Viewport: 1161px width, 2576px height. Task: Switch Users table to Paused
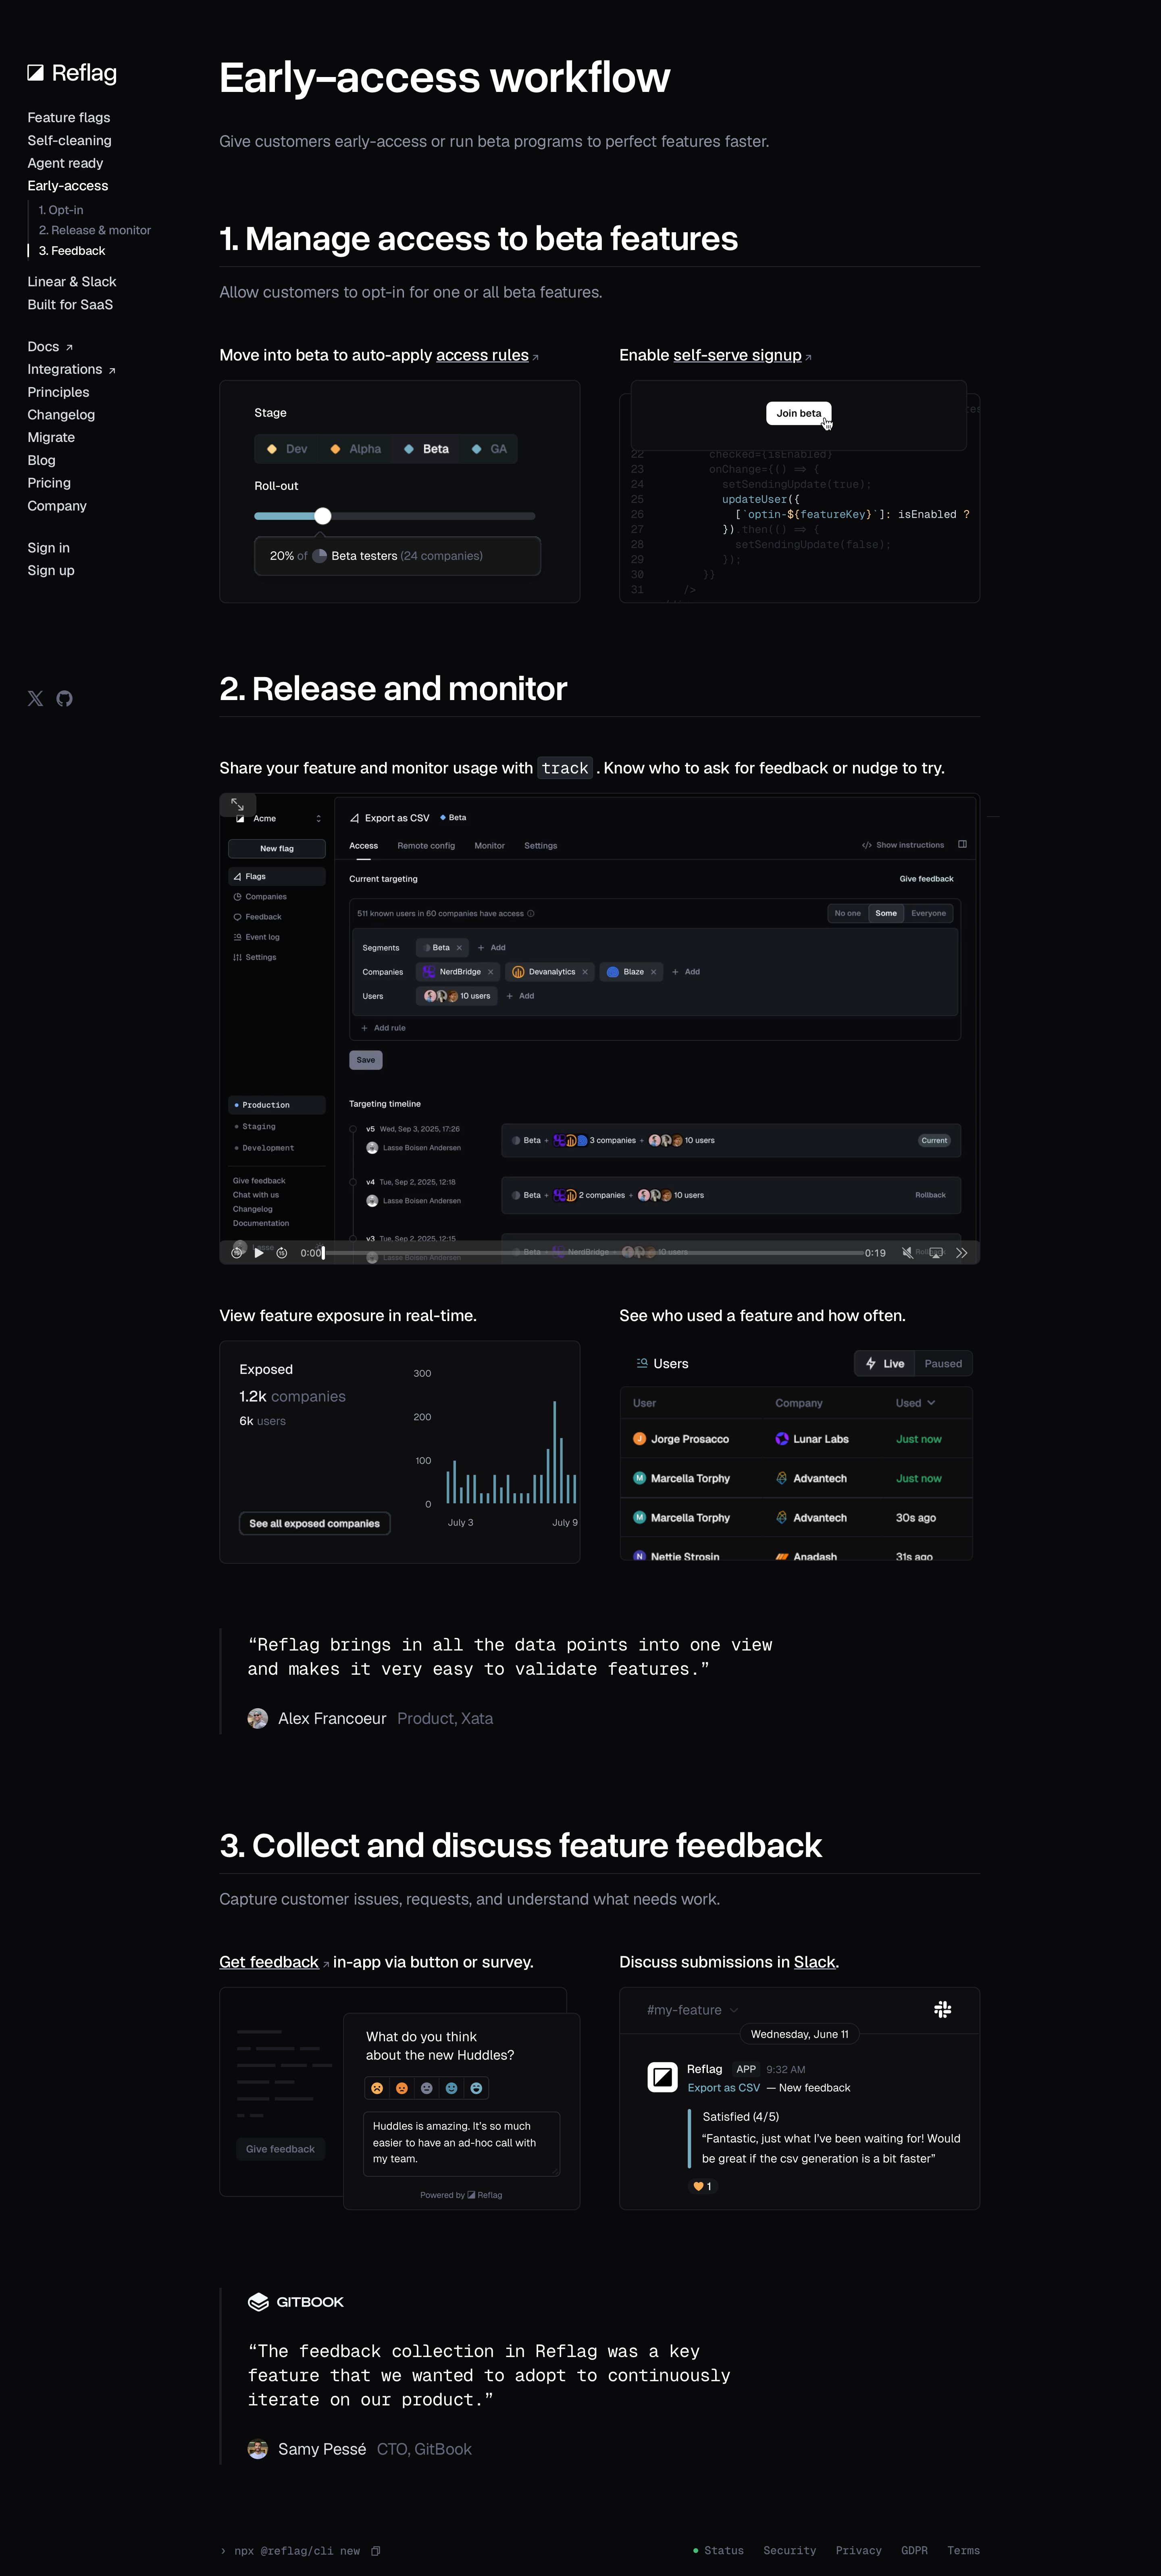pos(943,1364)
